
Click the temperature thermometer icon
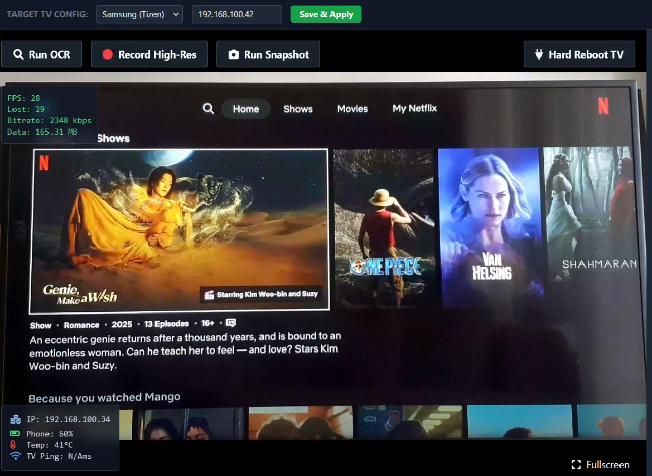click(13, 445)
